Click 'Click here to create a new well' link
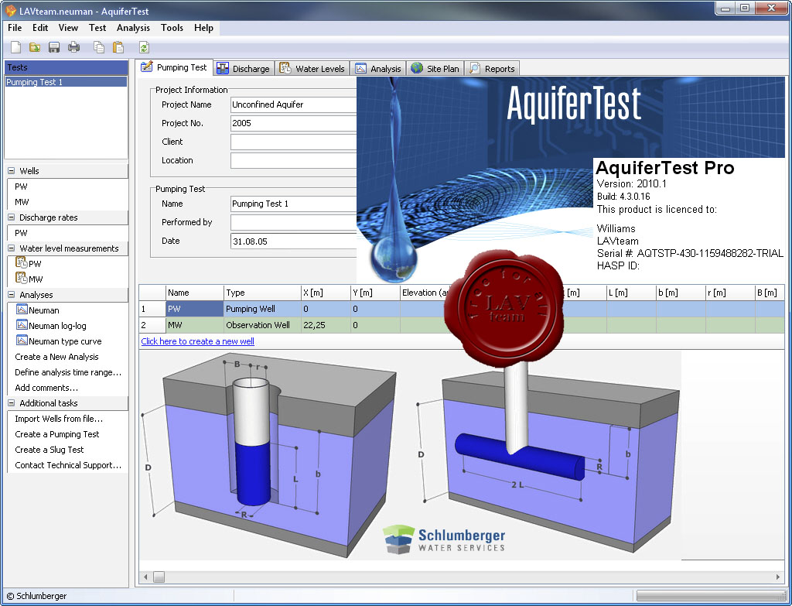The image size is (792, 606). coord(197,341)
